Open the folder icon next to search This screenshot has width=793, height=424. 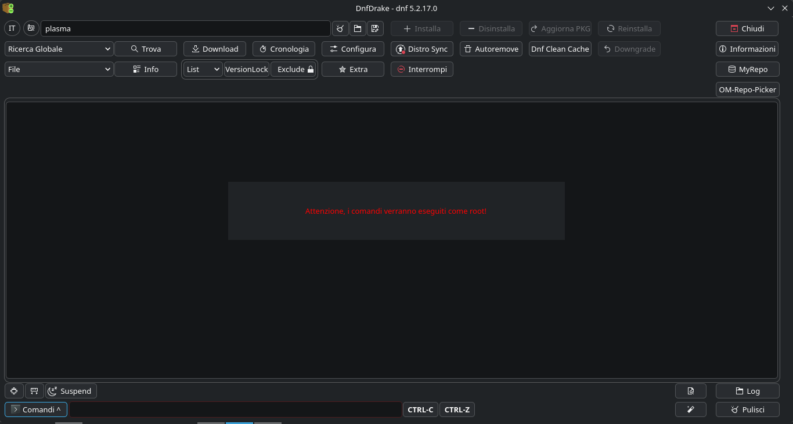click(358, 28)
